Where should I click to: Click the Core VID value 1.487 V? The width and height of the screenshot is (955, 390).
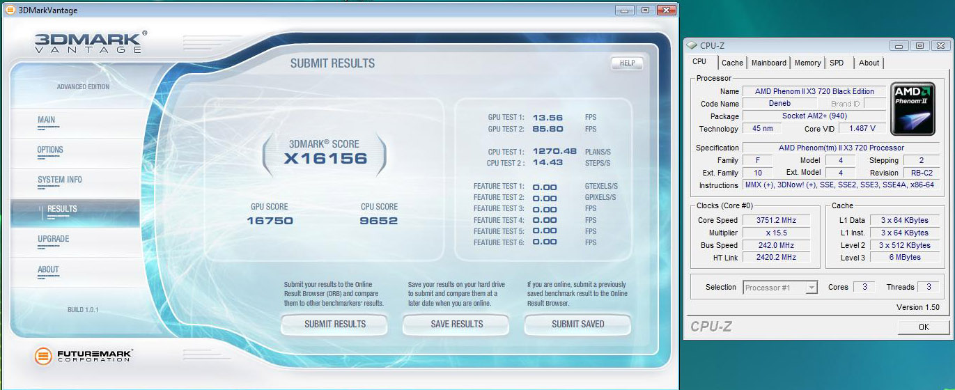(862, 129)
